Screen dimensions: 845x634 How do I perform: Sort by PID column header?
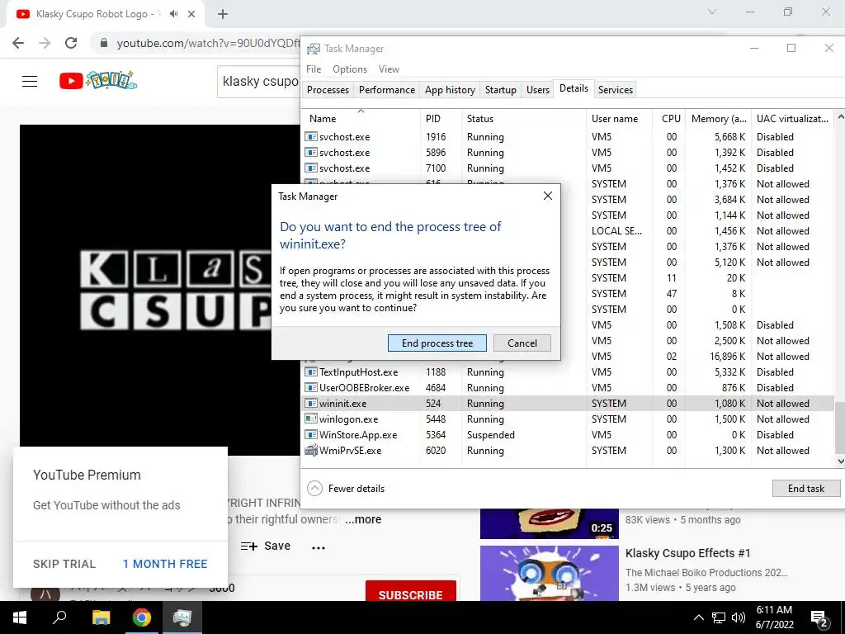click(441, 119)
